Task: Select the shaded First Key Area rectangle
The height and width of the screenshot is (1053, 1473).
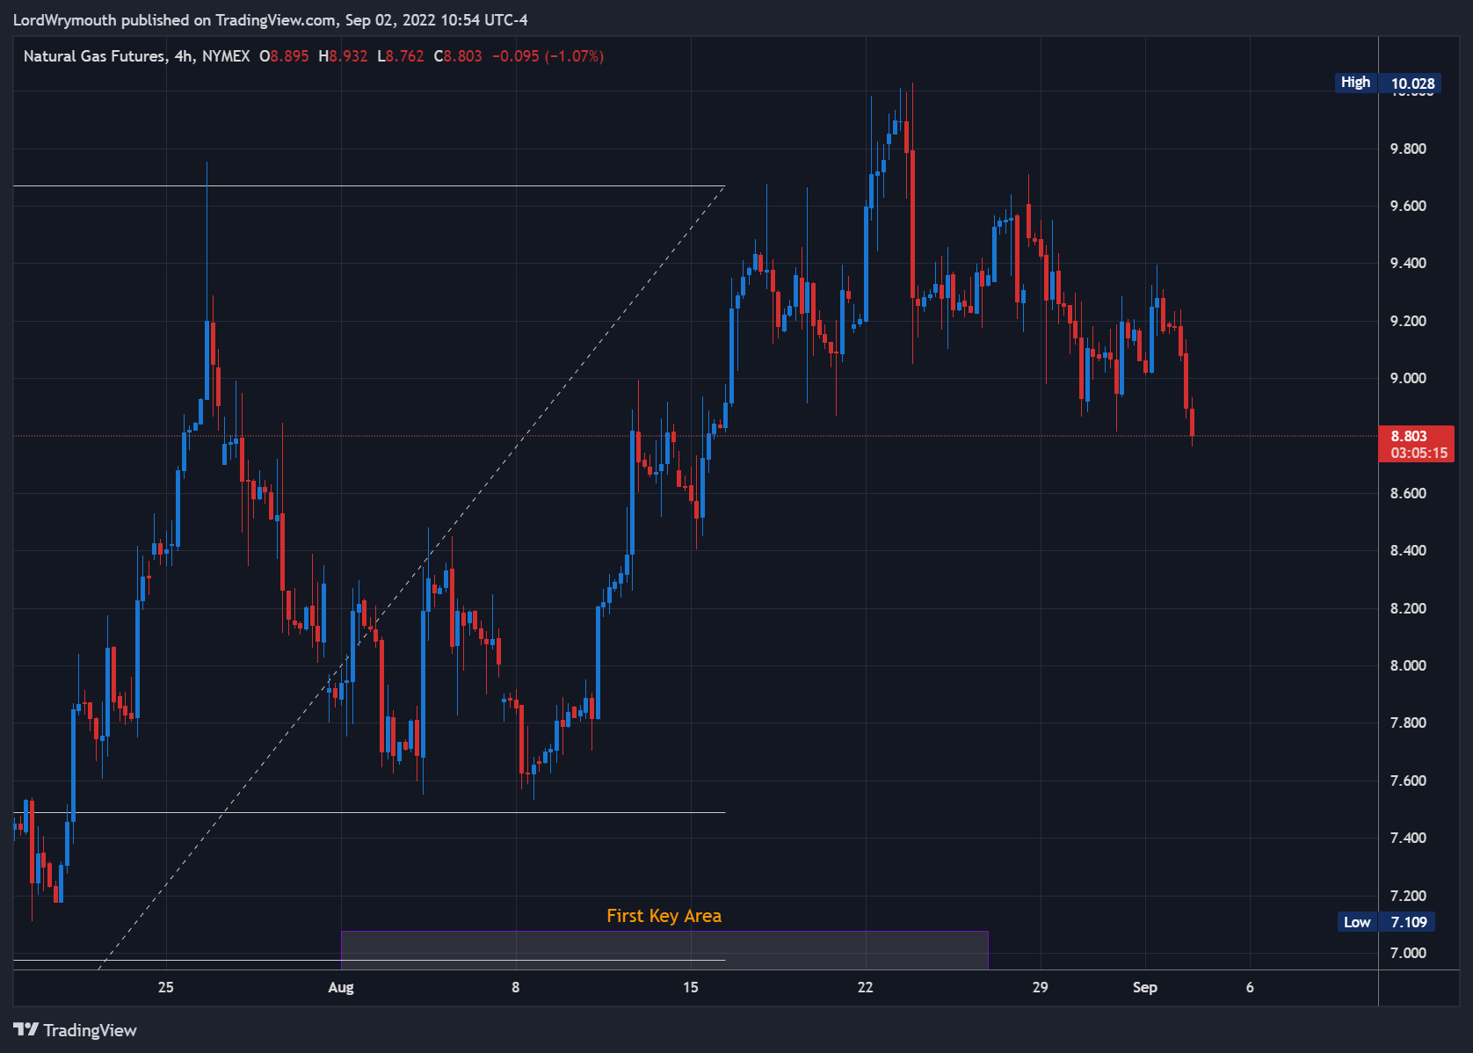Action: pos(664,950)
